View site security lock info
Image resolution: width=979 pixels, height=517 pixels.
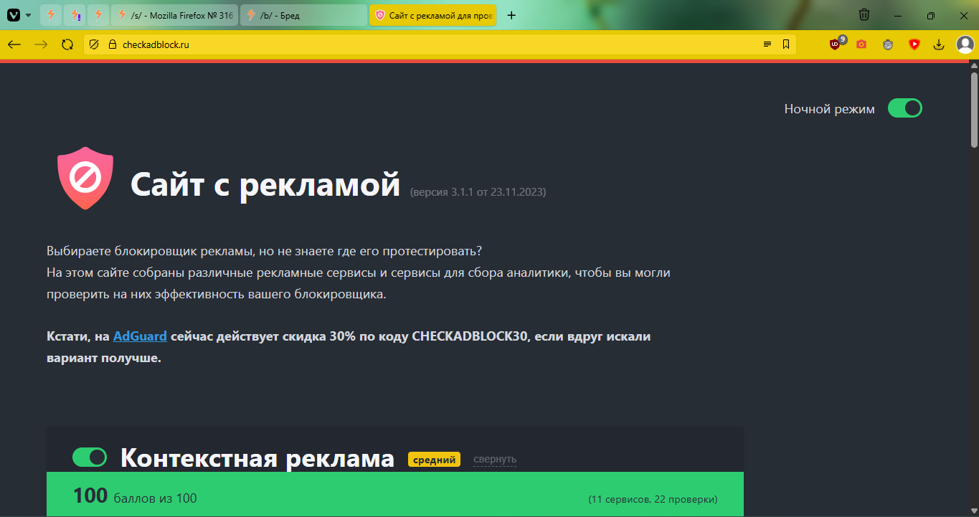112,44
